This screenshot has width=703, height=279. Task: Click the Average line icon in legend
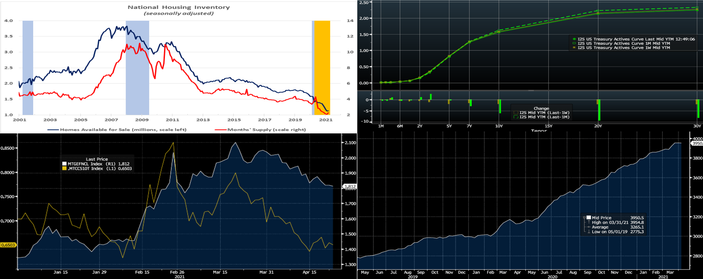(588, 227)
